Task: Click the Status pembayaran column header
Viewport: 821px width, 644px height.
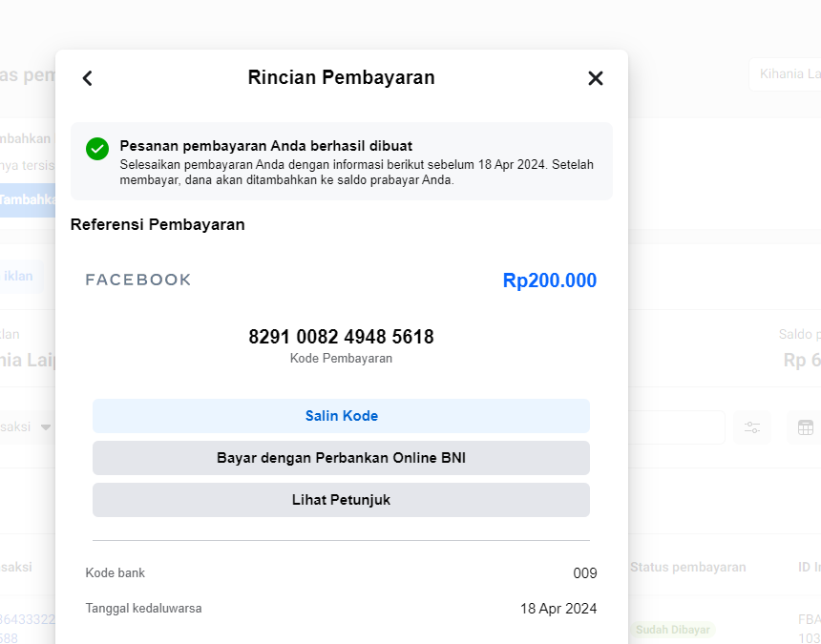Action: (687, 567)
